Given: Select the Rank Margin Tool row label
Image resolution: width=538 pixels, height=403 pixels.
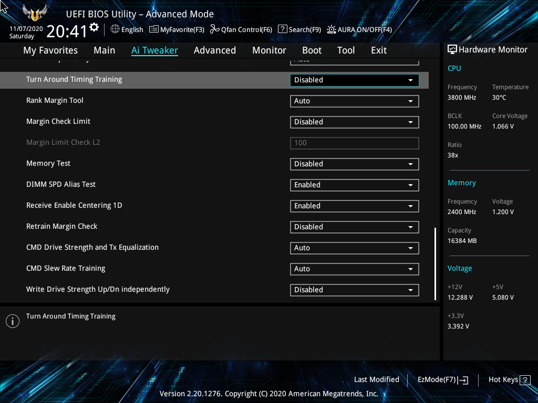Looking at the screenshot, I should (55, 100).
